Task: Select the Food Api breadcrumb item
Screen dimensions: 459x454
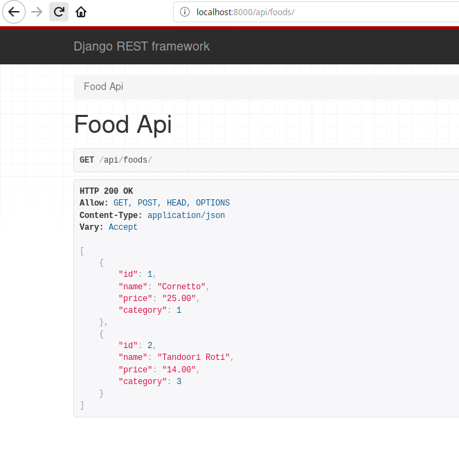Action: tap(104, 87)
